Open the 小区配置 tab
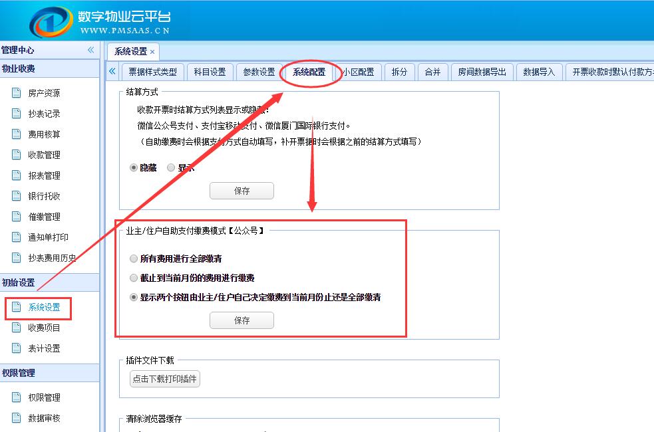The image size is (654, 432). [359, 72]
